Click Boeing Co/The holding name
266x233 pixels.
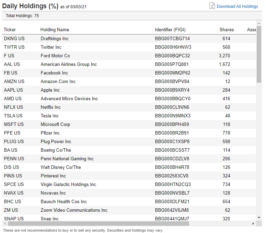(56, 150)
